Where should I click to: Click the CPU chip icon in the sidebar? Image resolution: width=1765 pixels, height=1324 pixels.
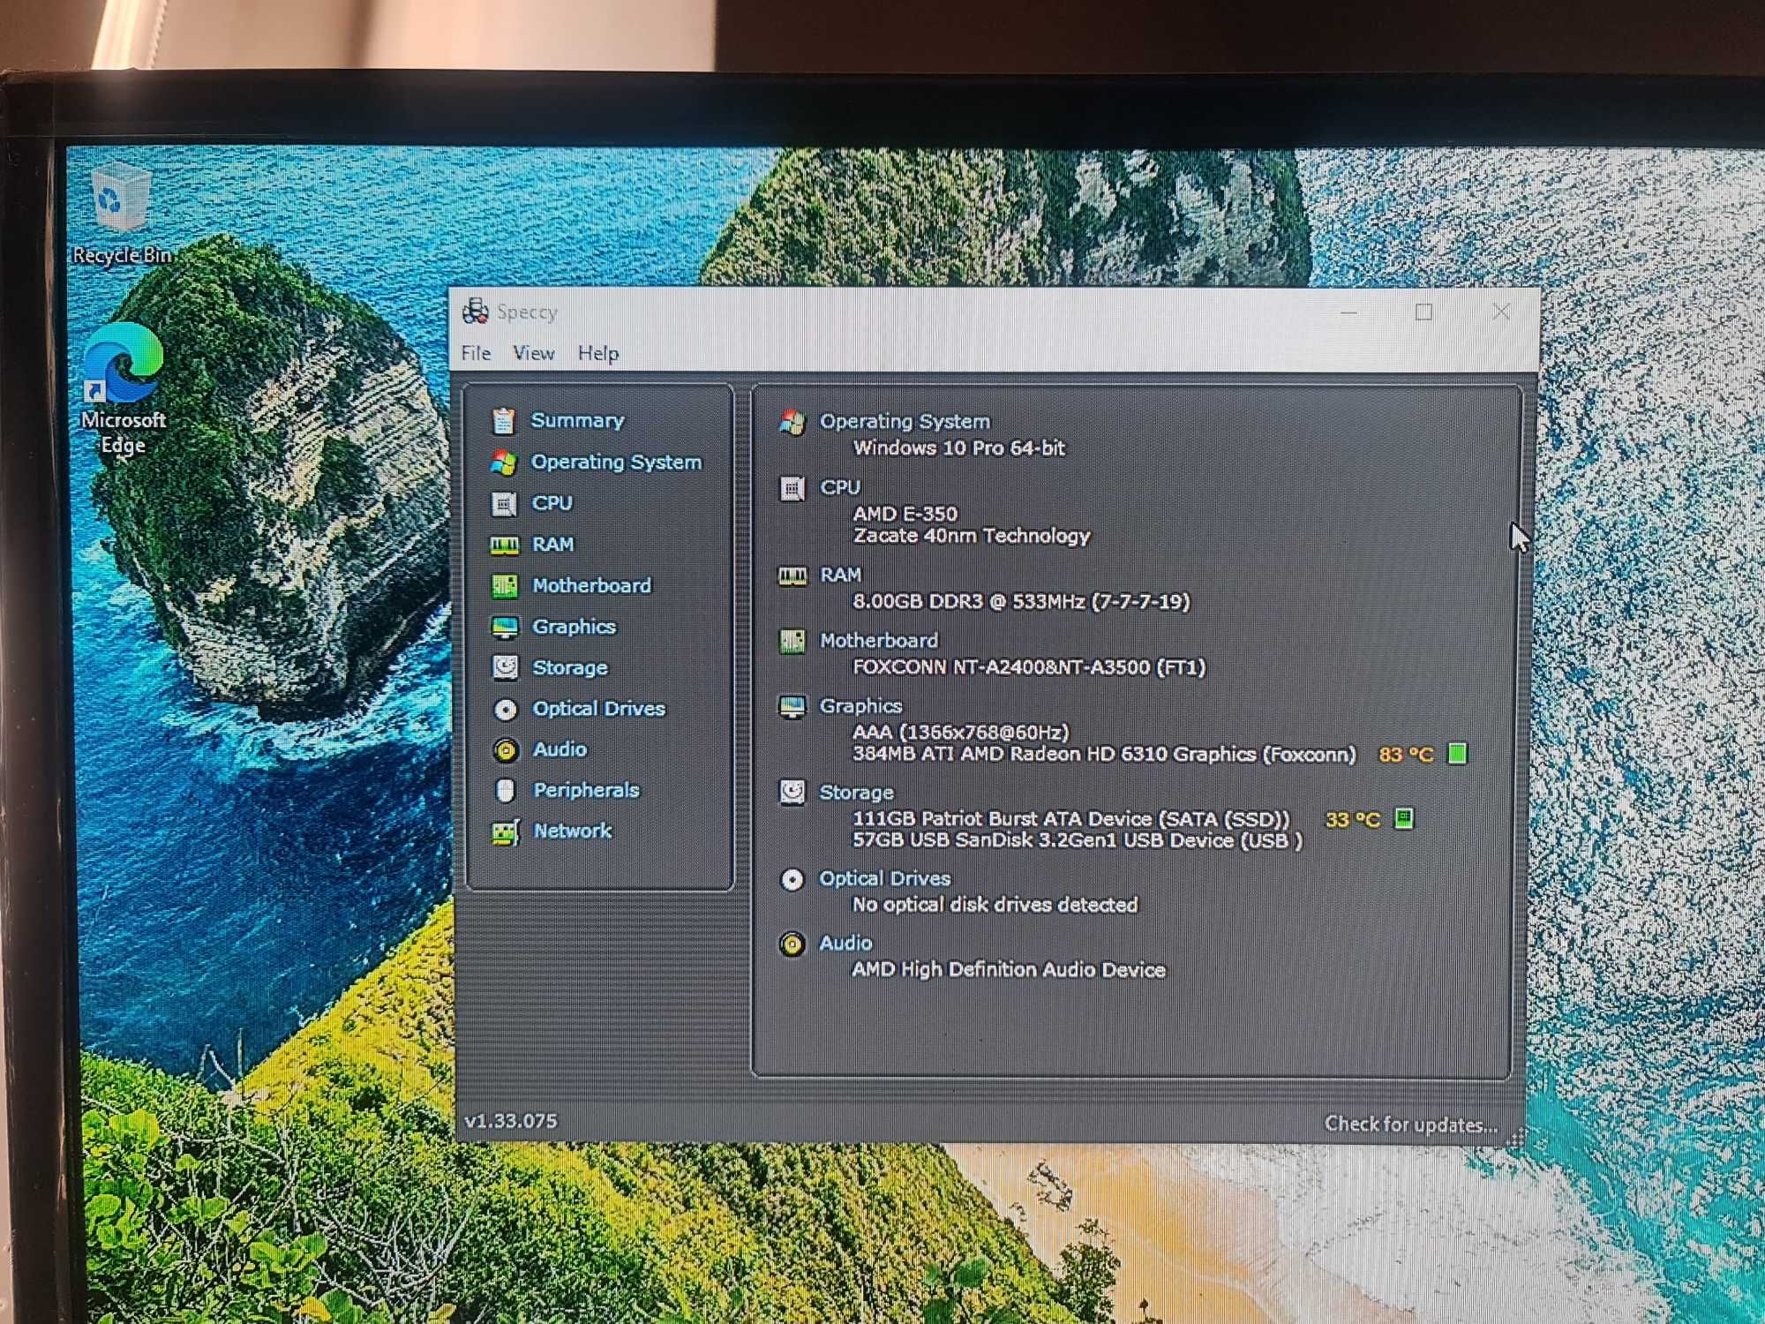tap(504, 503)
